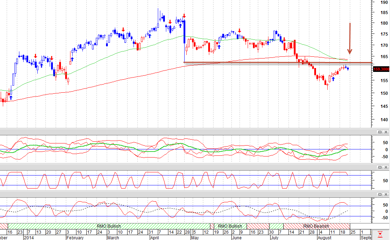Select the last blue candle at chart's right end
390x240 pixels.
348,68
